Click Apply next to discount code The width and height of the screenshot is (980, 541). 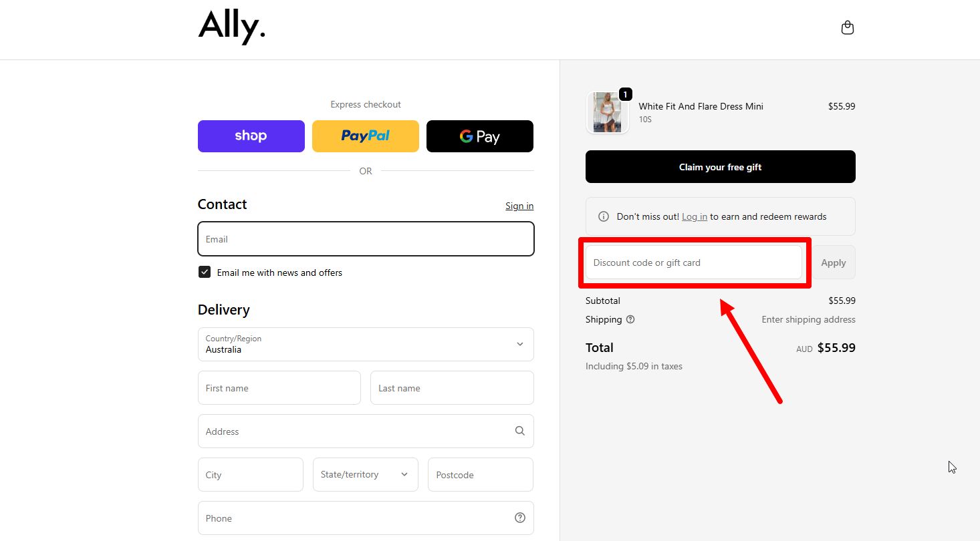point(833,262)
